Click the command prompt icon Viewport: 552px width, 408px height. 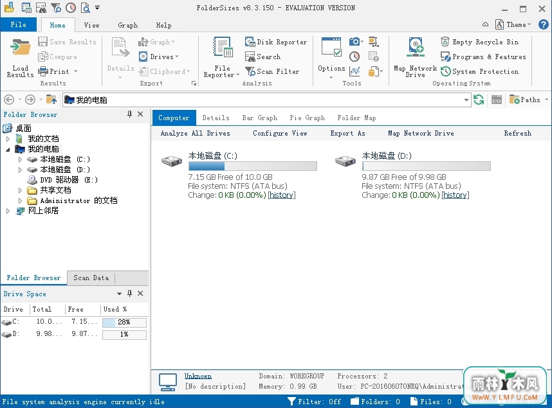coord(497,100)
